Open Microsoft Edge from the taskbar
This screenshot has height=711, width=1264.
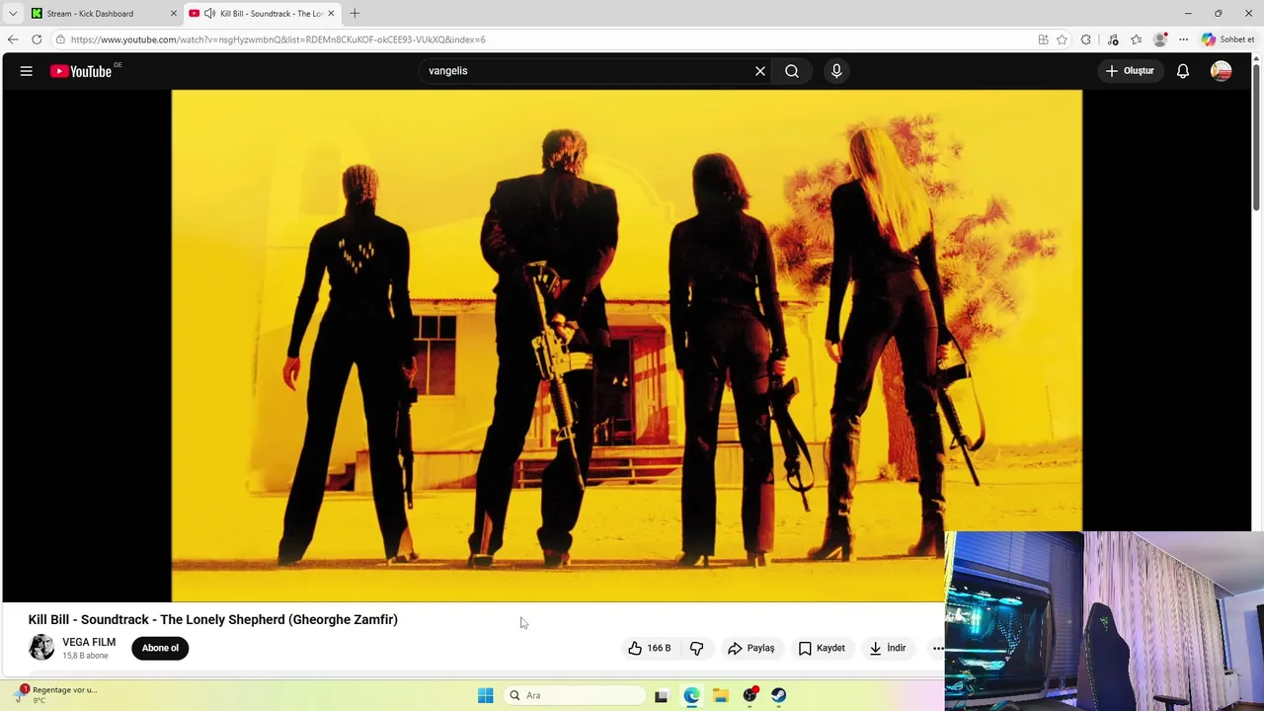pyautogui.click(x=691, y=695)
